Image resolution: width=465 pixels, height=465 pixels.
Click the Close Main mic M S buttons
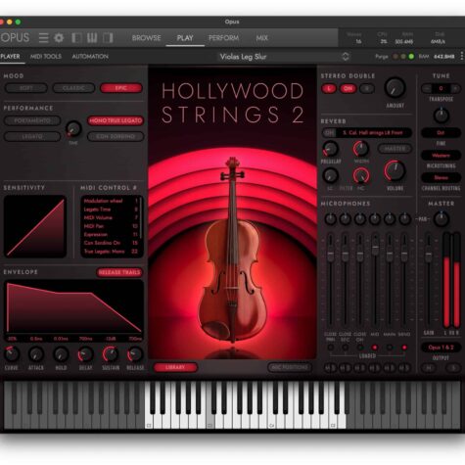(330, 368)
